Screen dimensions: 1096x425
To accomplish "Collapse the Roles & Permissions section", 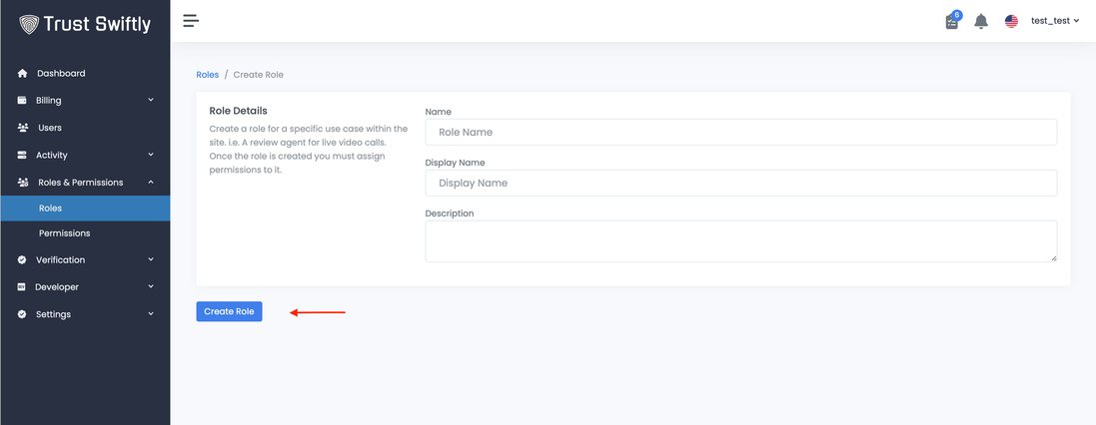I will (151, 182).
